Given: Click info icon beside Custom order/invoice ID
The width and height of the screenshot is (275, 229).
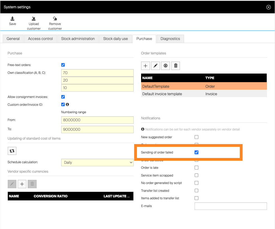Looking at the screenshot, I should tap(67, 105).
